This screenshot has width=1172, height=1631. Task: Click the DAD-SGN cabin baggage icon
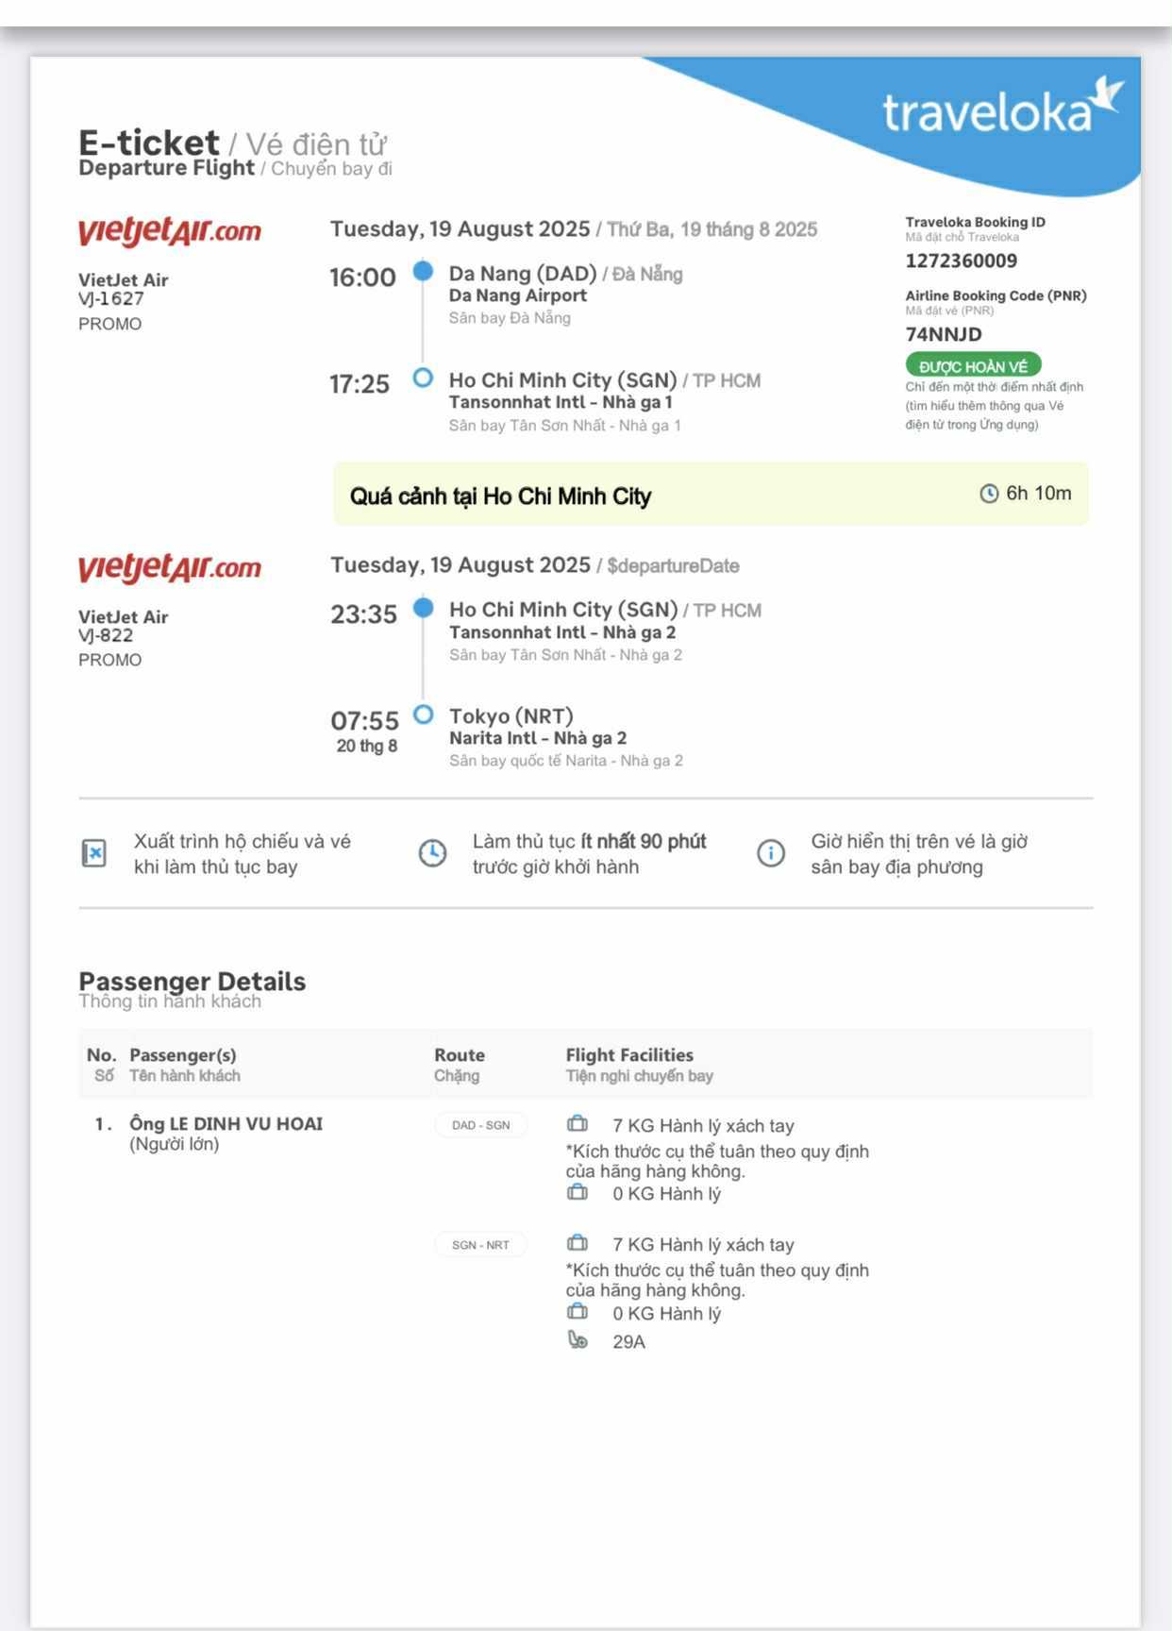578,1124
